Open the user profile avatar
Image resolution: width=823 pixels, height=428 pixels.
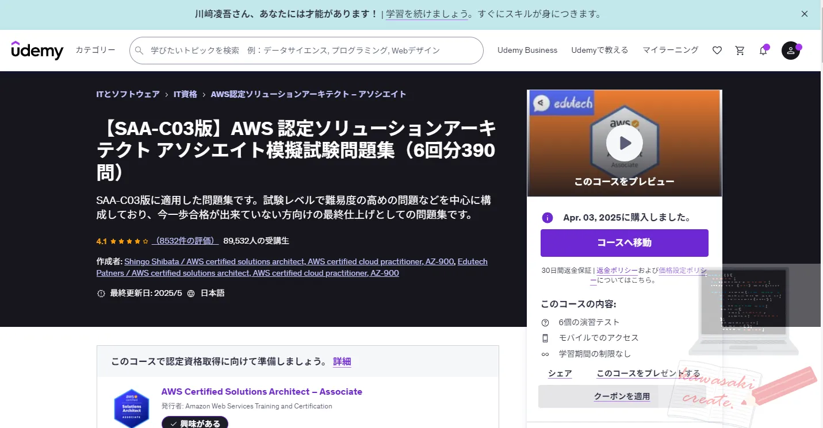[791, 51]
